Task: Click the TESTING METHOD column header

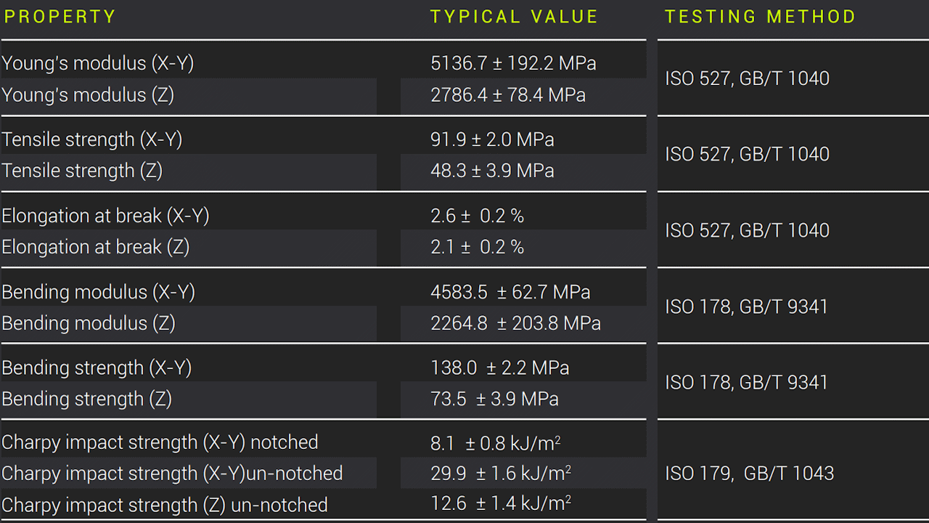Action: (x=760, y=17)
